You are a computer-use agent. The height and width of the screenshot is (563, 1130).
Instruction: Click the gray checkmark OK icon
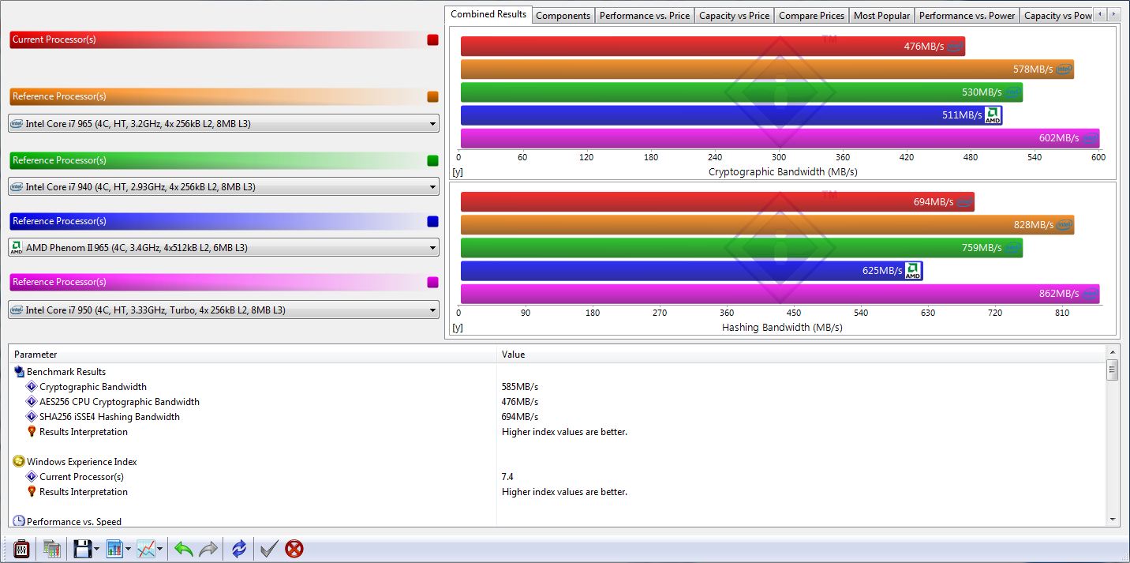[x=269, y=548]
